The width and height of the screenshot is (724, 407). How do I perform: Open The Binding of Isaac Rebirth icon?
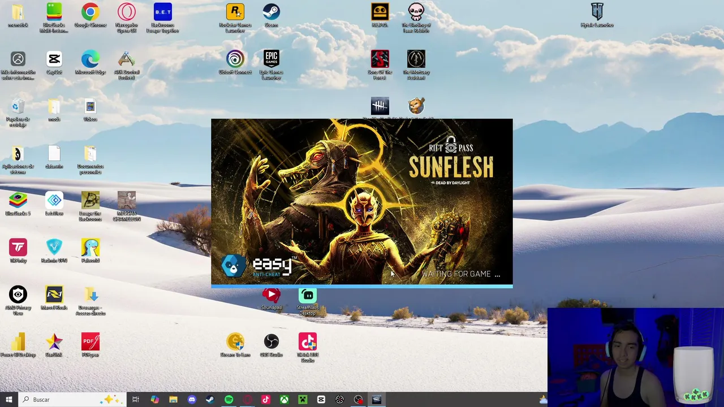[x=416, y=18]
